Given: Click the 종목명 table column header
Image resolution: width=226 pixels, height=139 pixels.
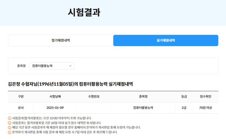Looking at the screenshot, I should point(143,97).
